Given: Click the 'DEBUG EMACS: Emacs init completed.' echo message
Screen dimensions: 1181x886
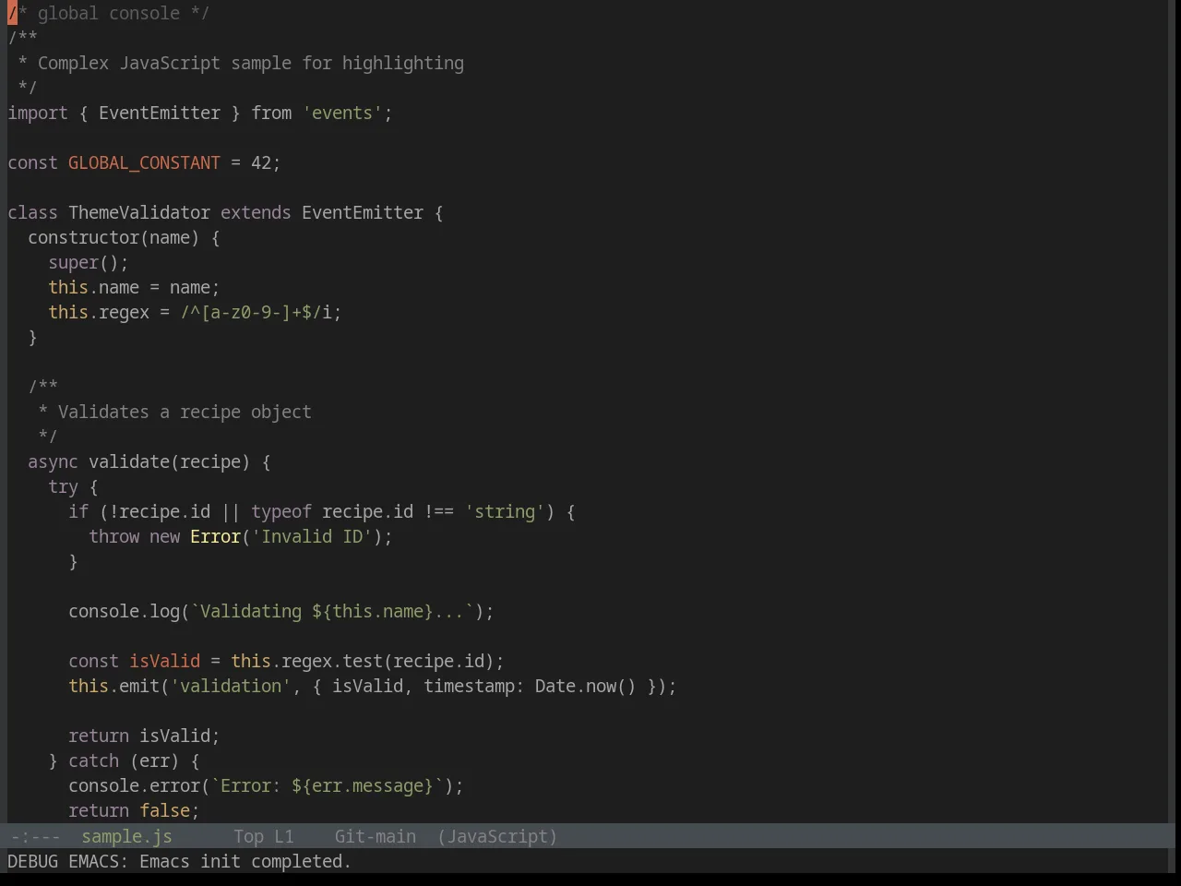Looking at the screenshot, I should coord(179,861).
